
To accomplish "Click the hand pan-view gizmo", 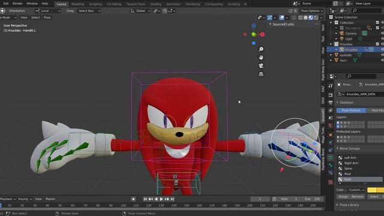I will click(261, 58).
